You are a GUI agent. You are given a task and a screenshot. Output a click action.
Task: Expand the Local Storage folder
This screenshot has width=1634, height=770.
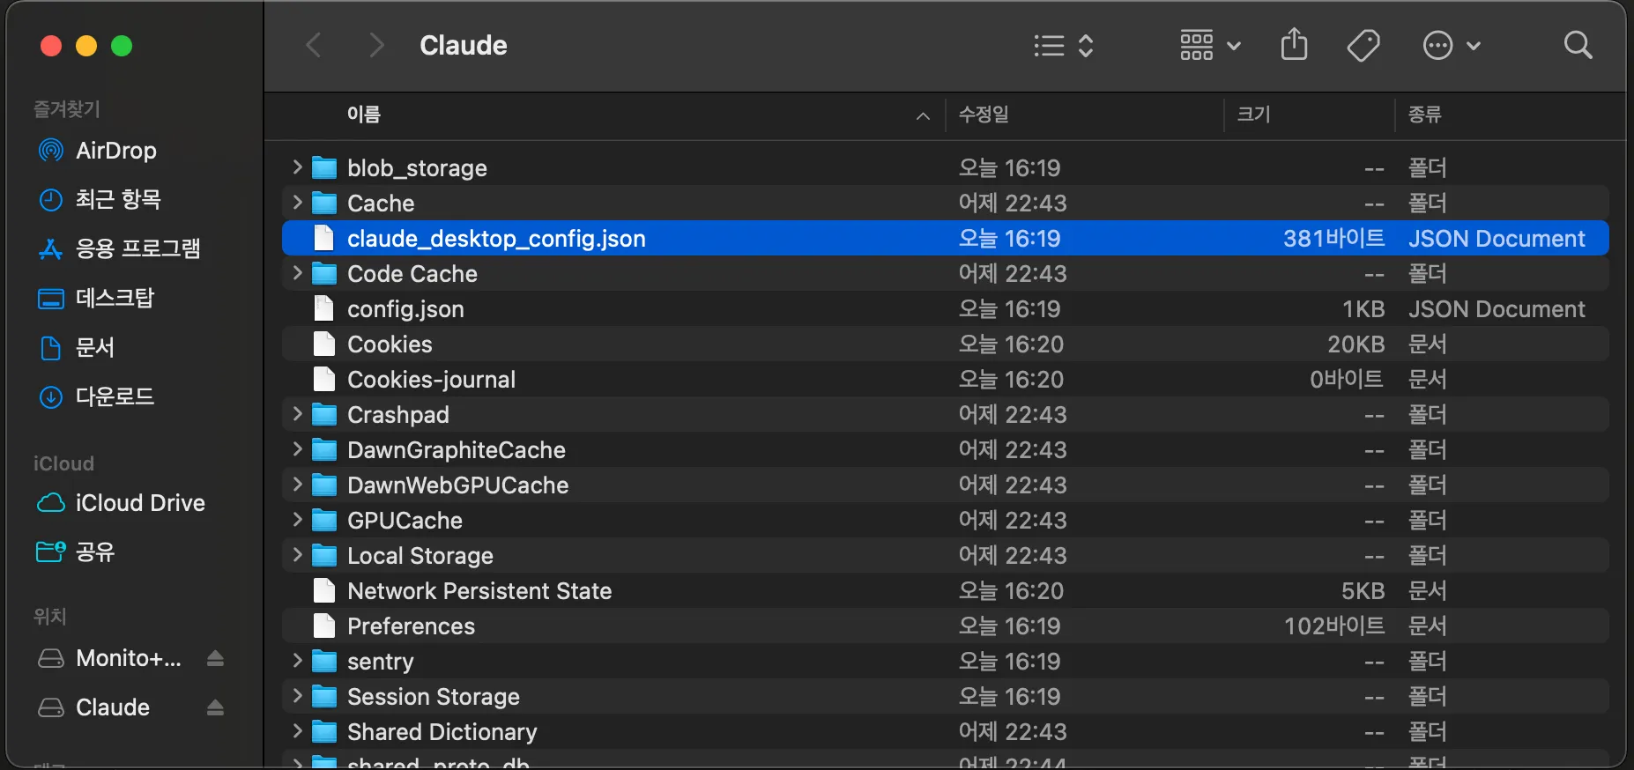297,555
